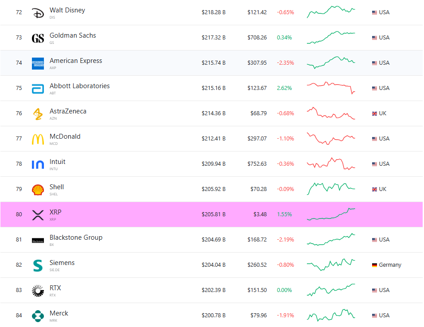The width and height of the screenshot is (424, 327).
Task: Click the $260.52 Siemens price
Action: 257,265
